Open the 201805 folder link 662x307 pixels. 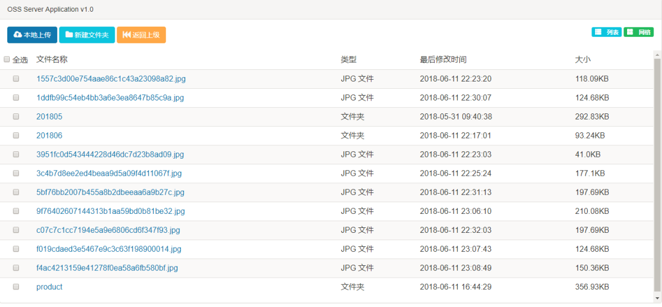49,116
